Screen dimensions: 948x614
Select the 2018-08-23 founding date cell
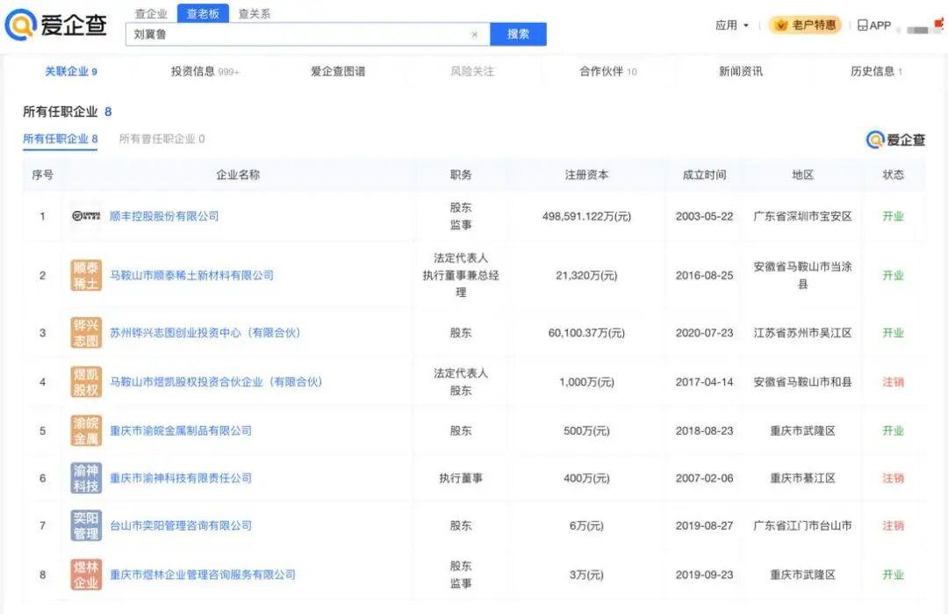point(704,430)
